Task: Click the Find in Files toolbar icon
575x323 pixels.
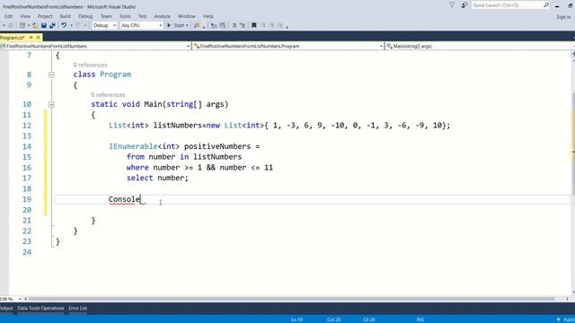Action: pos(197,25)
